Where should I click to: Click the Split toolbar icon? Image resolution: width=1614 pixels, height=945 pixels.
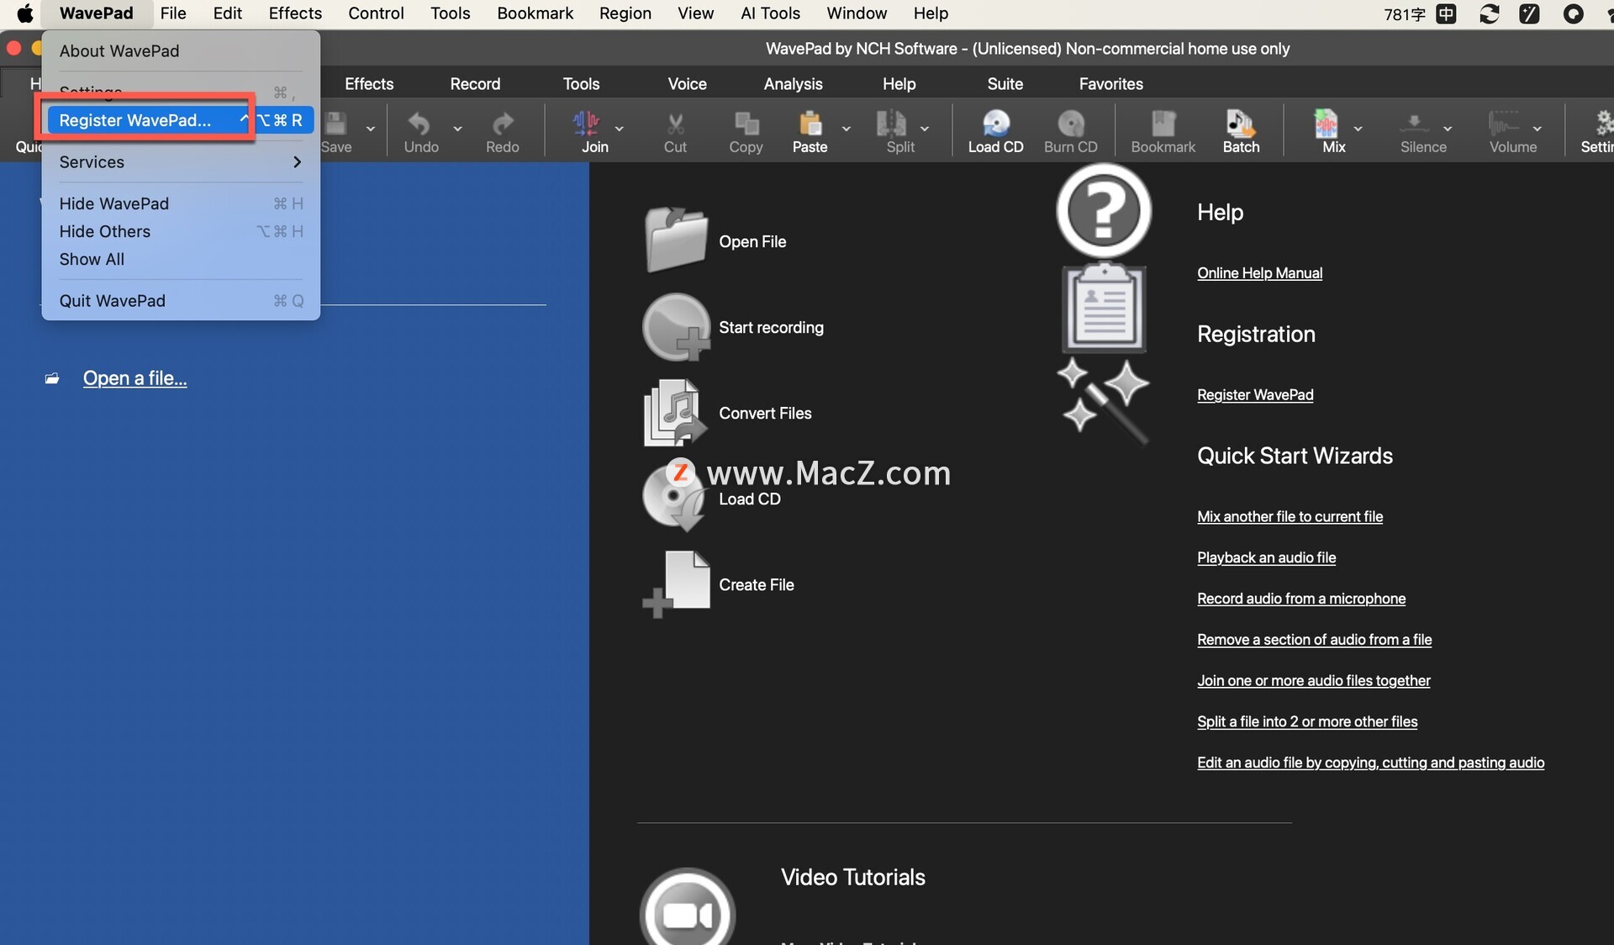892,124
